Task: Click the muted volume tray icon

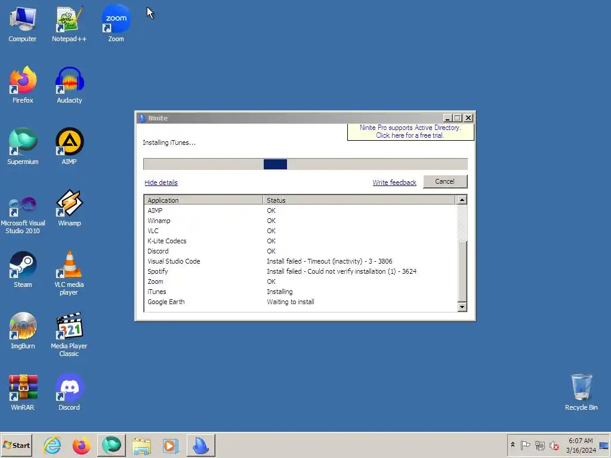Action: (554, 445)
